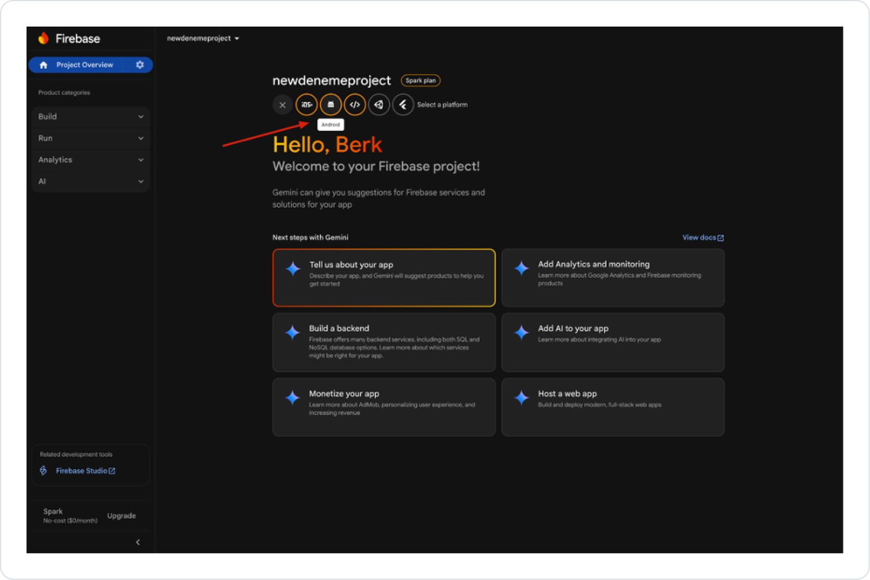This screenshot has height=580, width=870.
Task: Click the Project Overview home icon
Action: (44, 65)
